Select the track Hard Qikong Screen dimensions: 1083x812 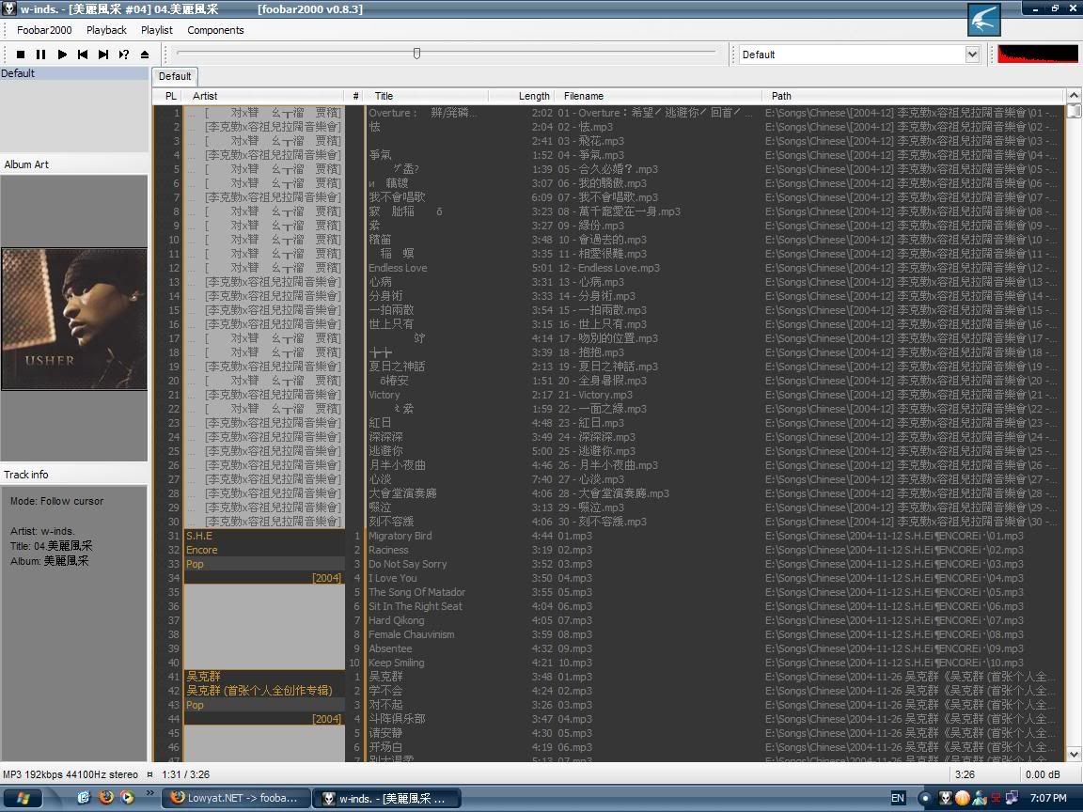397,620
